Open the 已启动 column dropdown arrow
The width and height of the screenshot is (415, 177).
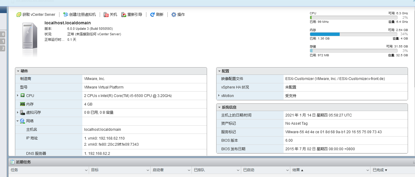point(287,170)
